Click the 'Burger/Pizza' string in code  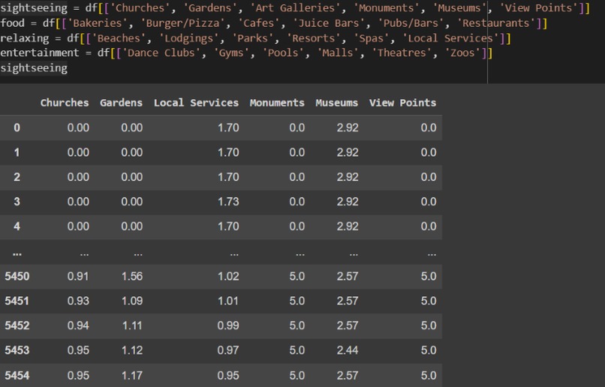(x=182, y=23)
